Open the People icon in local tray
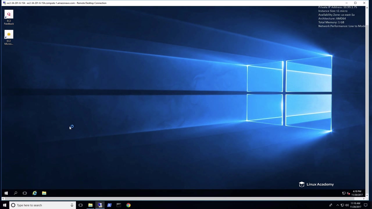372x209 pixels. pyautogui.click(x=330, y=205)
